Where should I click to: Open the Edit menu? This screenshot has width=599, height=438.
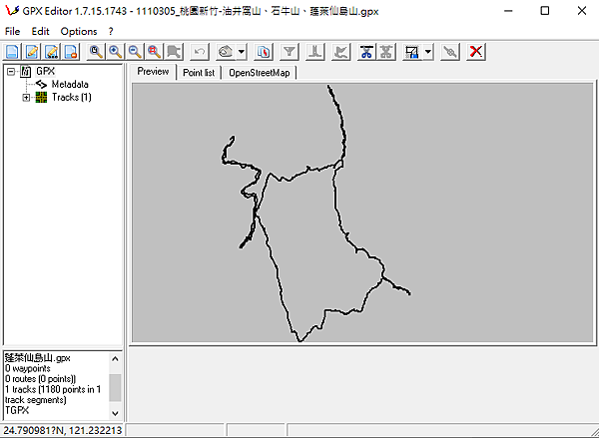(40, 31)
